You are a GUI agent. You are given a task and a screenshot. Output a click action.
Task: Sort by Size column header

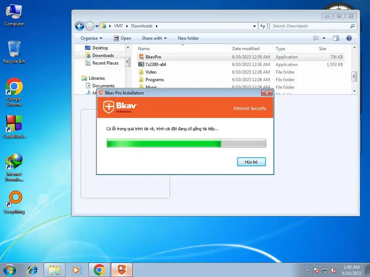(x=330, y=49)
